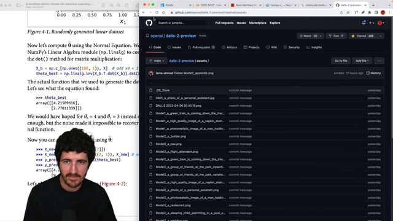The height and width of the screenshot is (221, 393).
Task: Open the DALL-E 2022-04-06 png file
Action: pyautogui.click(x=179, y=106)
